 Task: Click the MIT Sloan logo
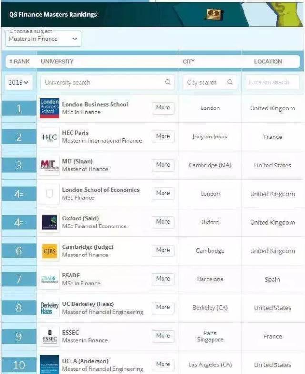click(49, 165)
